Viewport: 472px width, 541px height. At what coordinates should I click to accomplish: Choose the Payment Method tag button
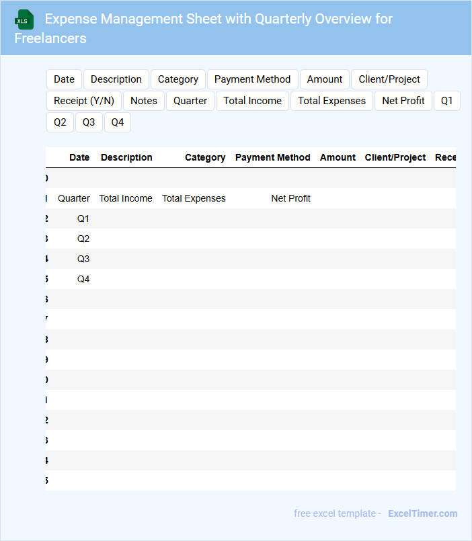coord(252,79)
